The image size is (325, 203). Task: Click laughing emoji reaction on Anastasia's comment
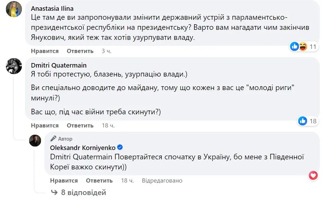pyautogui.click(x=302, y=46)
